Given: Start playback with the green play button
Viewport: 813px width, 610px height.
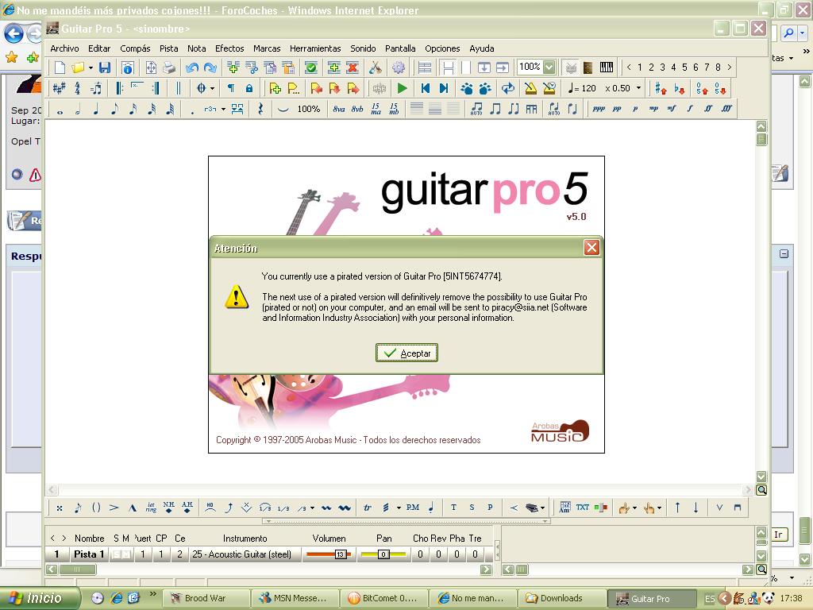Looking at the screenshot, I should click(402, 89).
